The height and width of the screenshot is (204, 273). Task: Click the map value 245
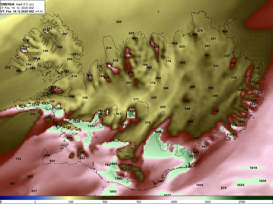tap(132, 33)
